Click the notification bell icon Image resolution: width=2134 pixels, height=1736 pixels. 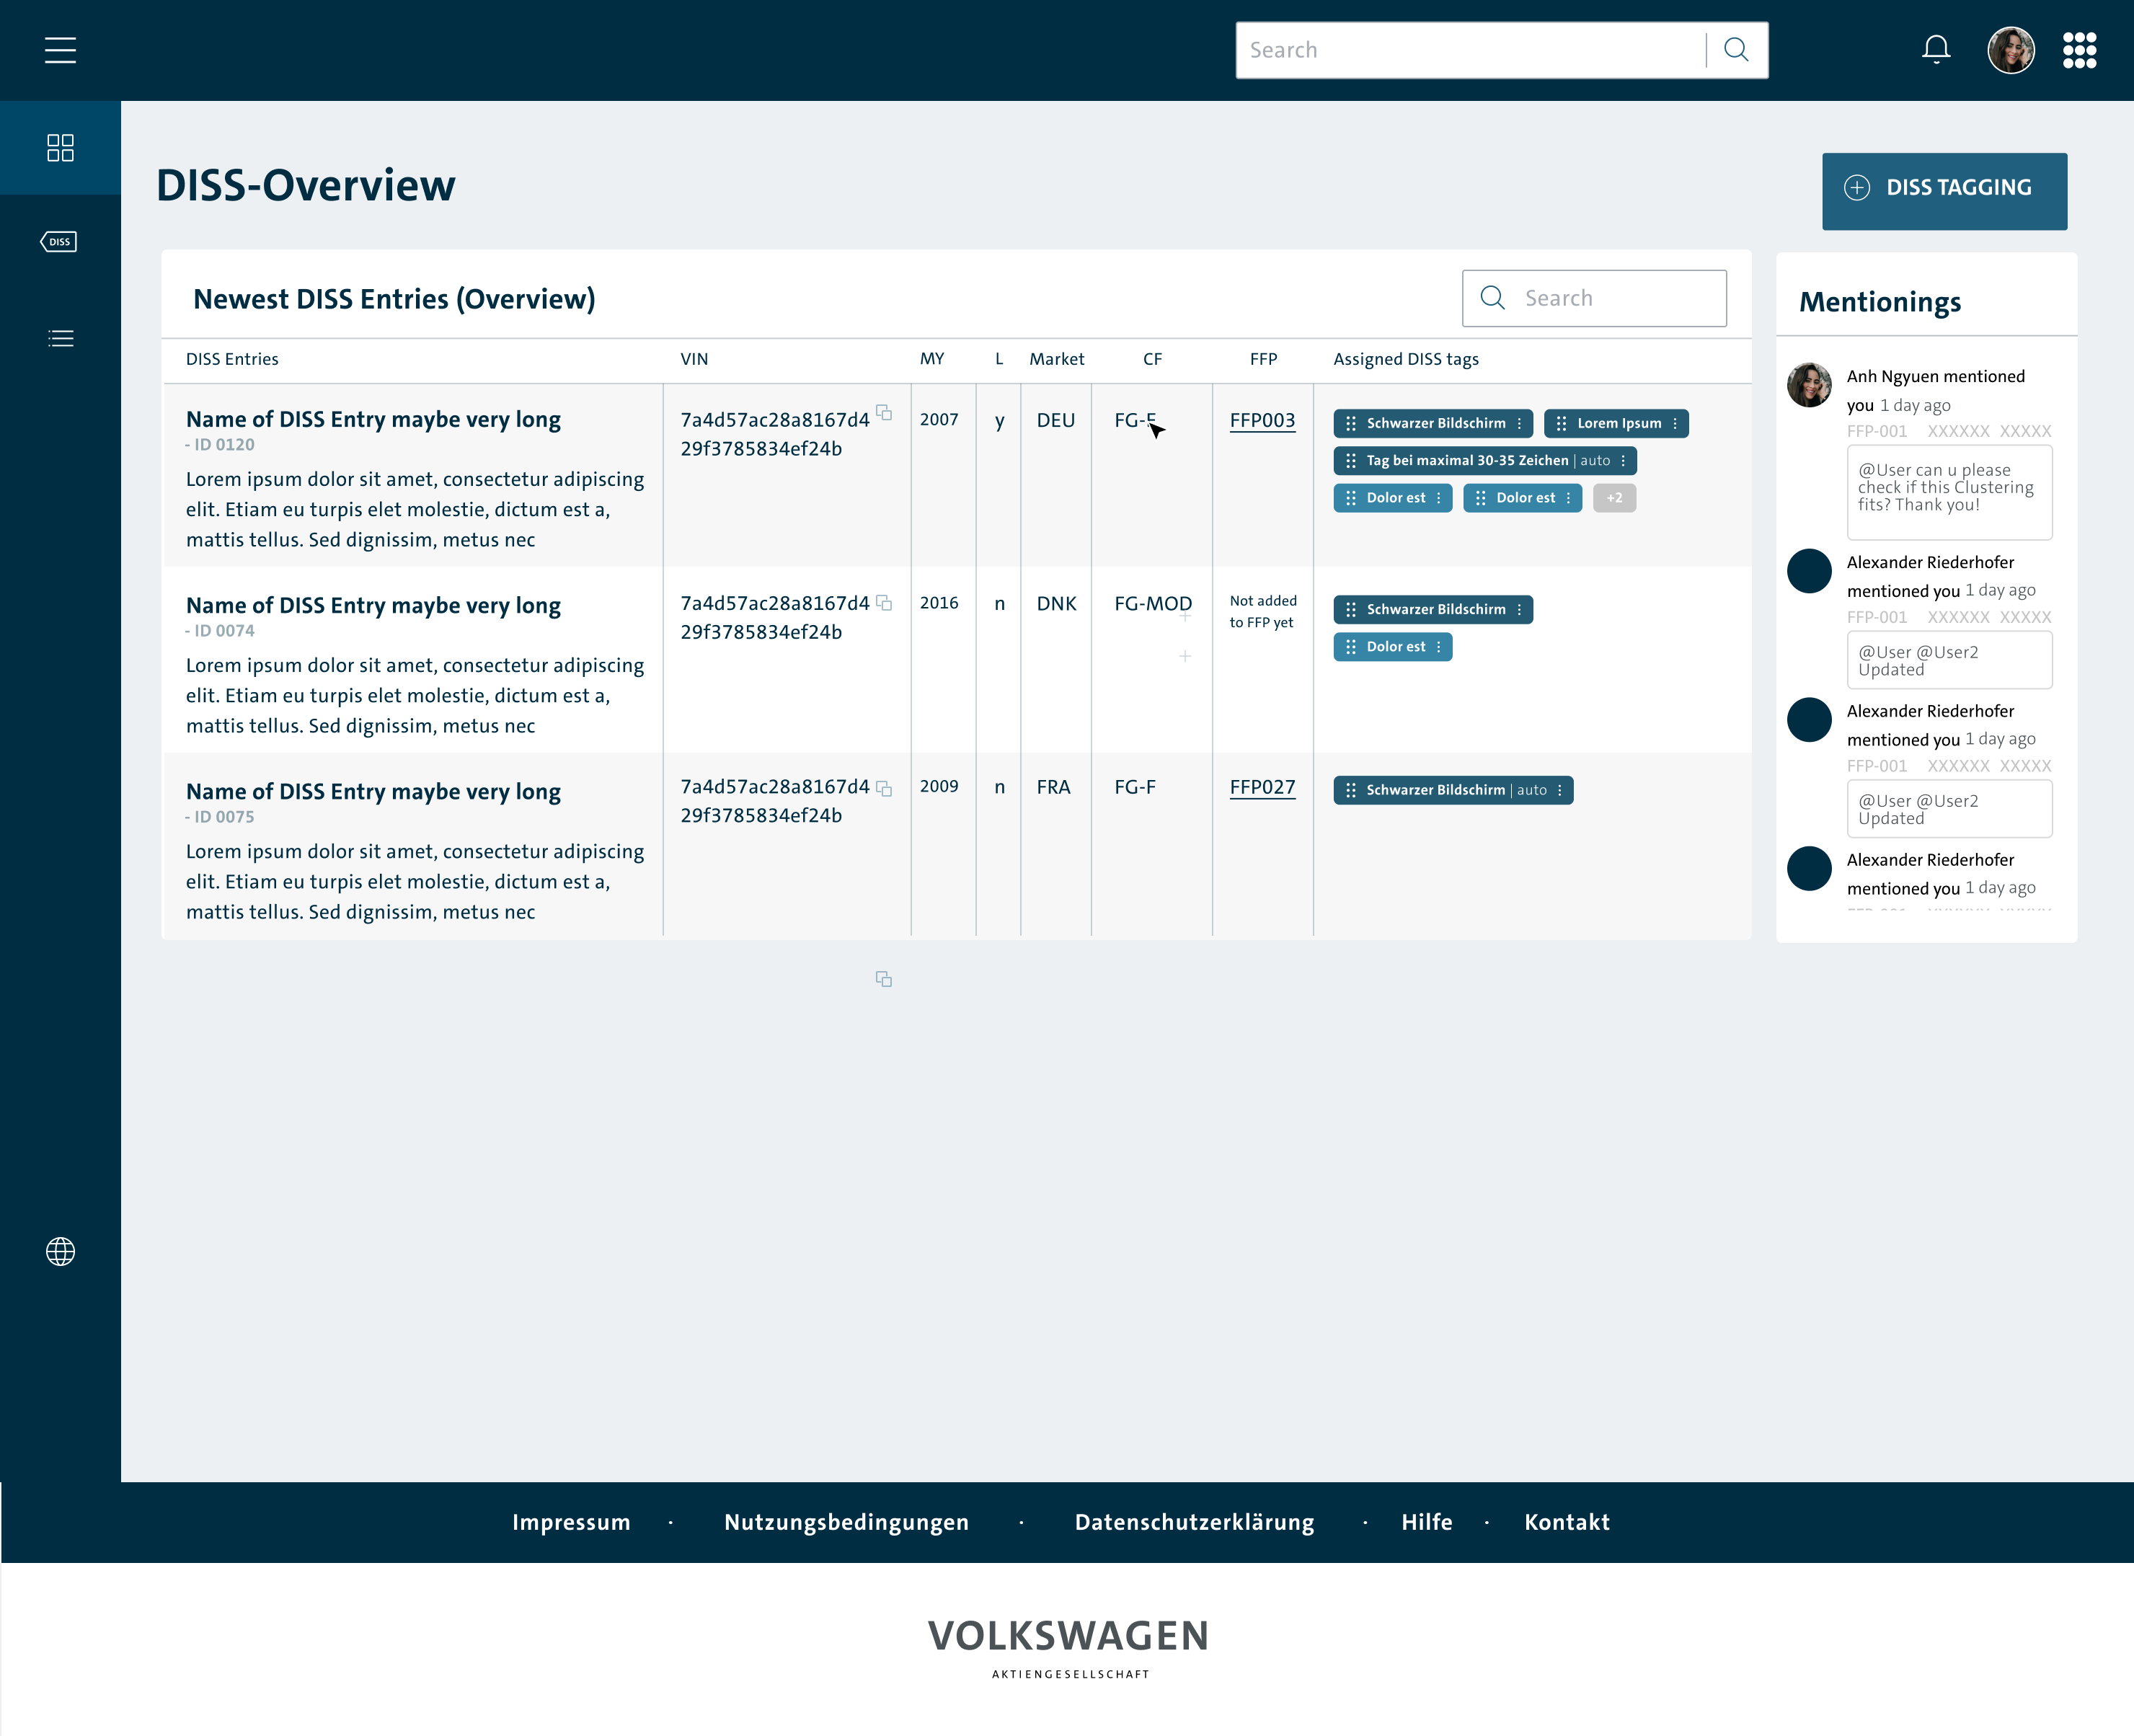pos(1936,50)
